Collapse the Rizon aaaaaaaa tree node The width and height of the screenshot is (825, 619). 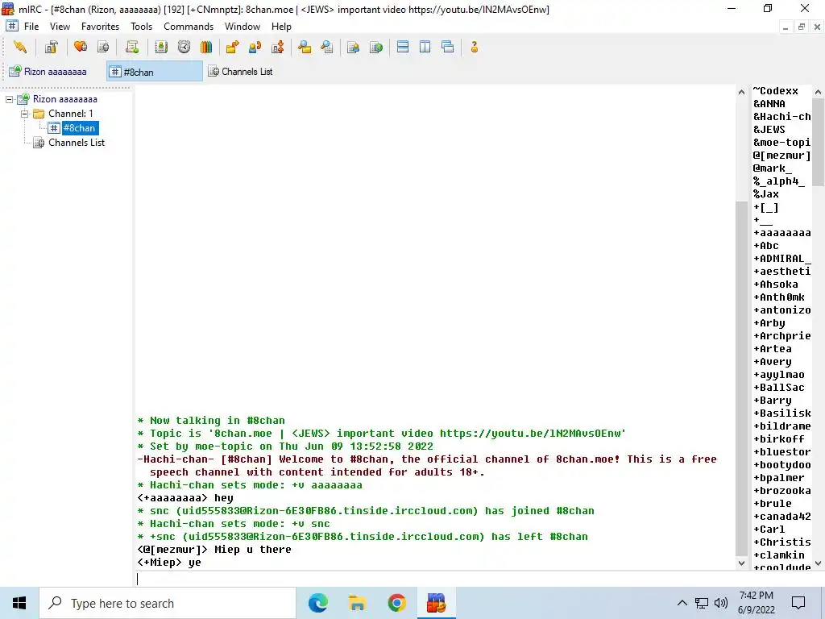[10, 99]
